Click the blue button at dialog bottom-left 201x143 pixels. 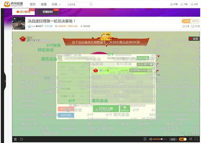pos(66,115)
